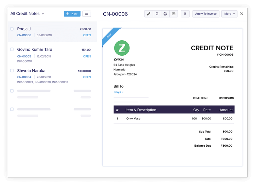Click INV-000024, INV-000030, INV-000037 references
The image size is (255, 185).
[43, 82]
